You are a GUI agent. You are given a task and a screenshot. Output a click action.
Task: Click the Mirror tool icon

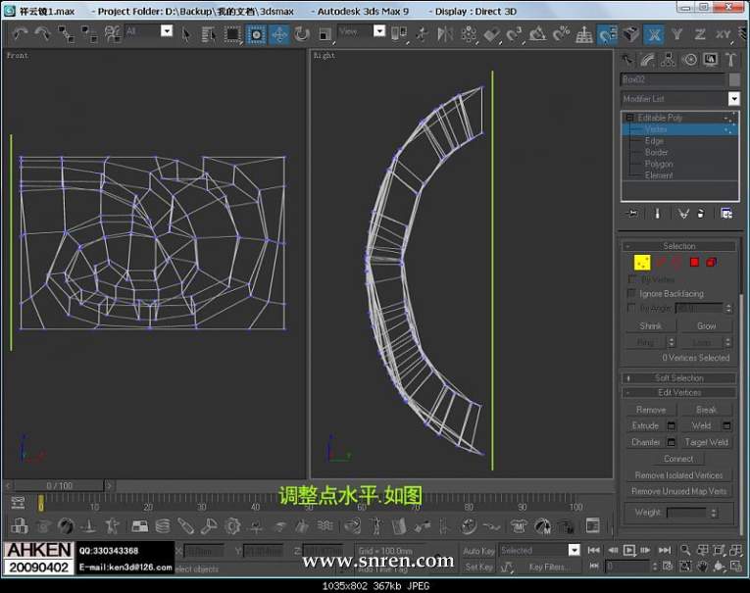[444, 33]
